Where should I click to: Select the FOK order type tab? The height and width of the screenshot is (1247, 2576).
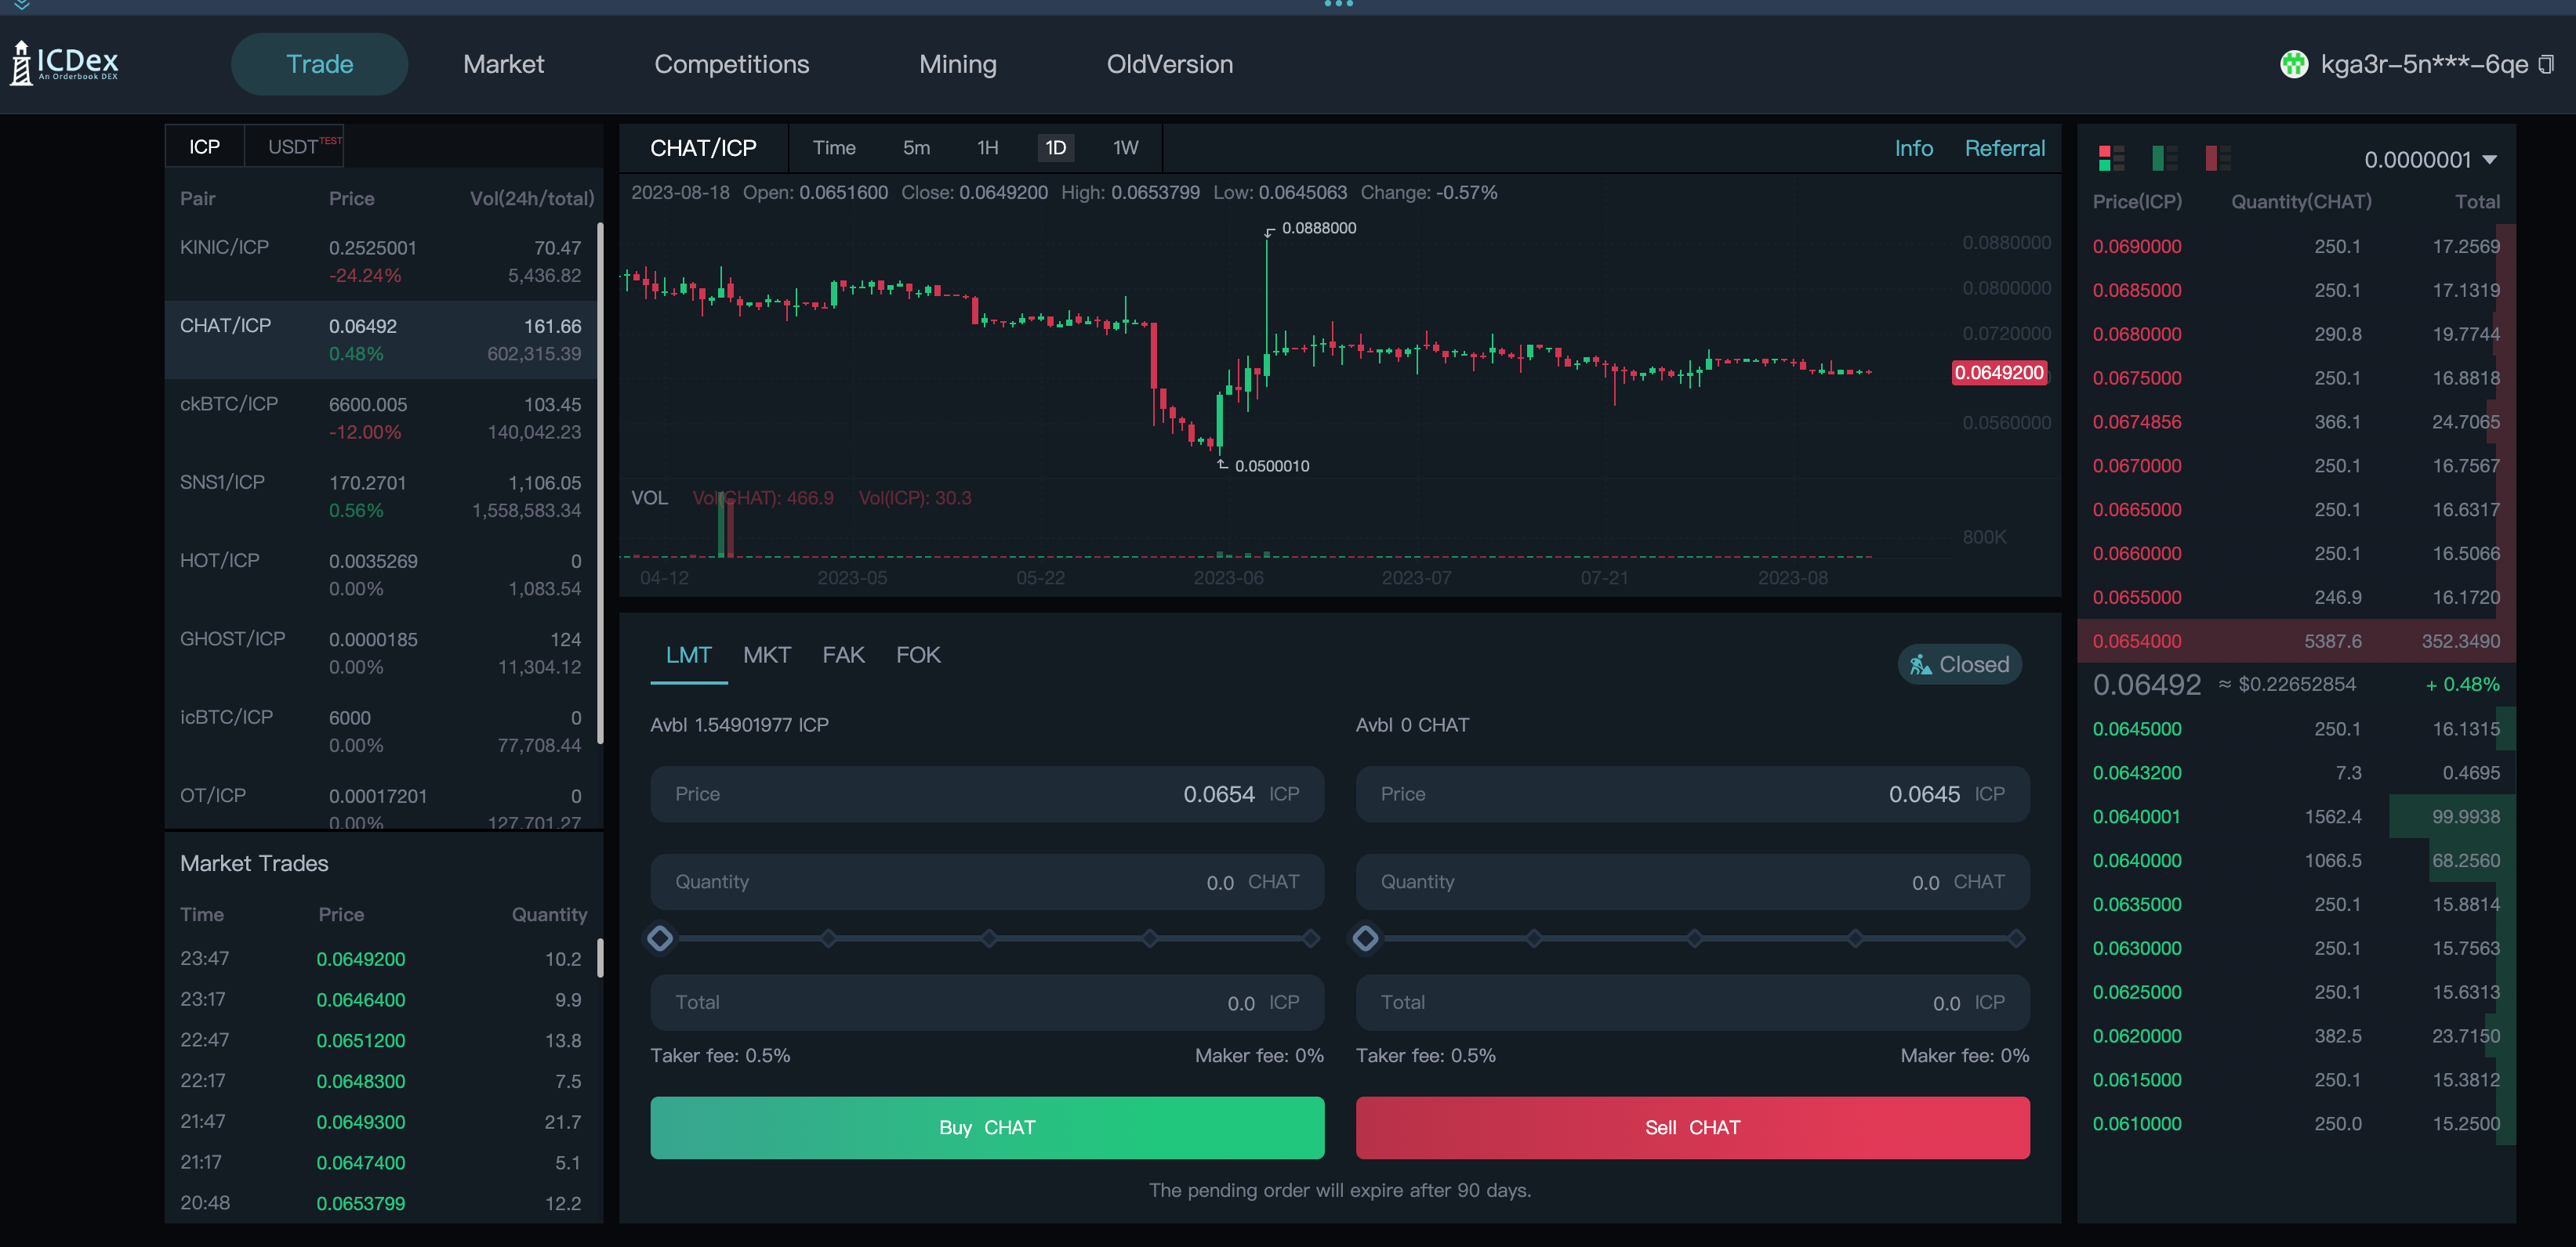coord(917,656)
